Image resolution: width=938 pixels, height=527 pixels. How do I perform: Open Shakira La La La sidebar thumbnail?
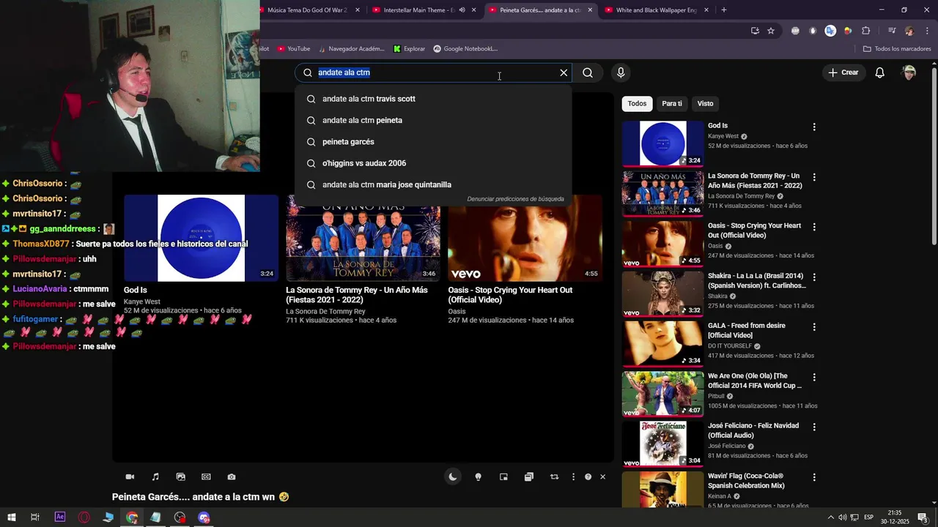662,294
